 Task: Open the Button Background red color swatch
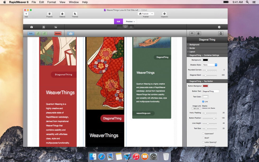[x=205, y=86]
